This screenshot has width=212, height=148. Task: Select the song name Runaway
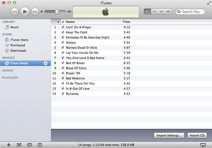[x=72, y=94]
